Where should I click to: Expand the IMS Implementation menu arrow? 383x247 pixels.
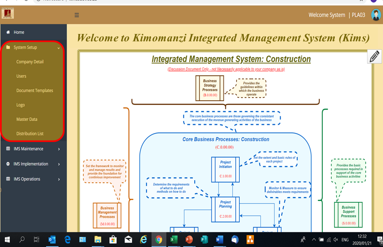[59, 164]
